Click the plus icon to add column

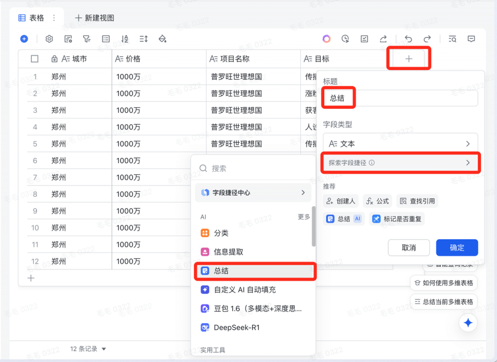(x=409, y=59)
